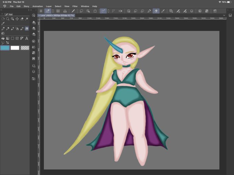Select the Text tool letter A
Image resolution: width=234 pixels, height=175 pixels.
pos(27,38)
